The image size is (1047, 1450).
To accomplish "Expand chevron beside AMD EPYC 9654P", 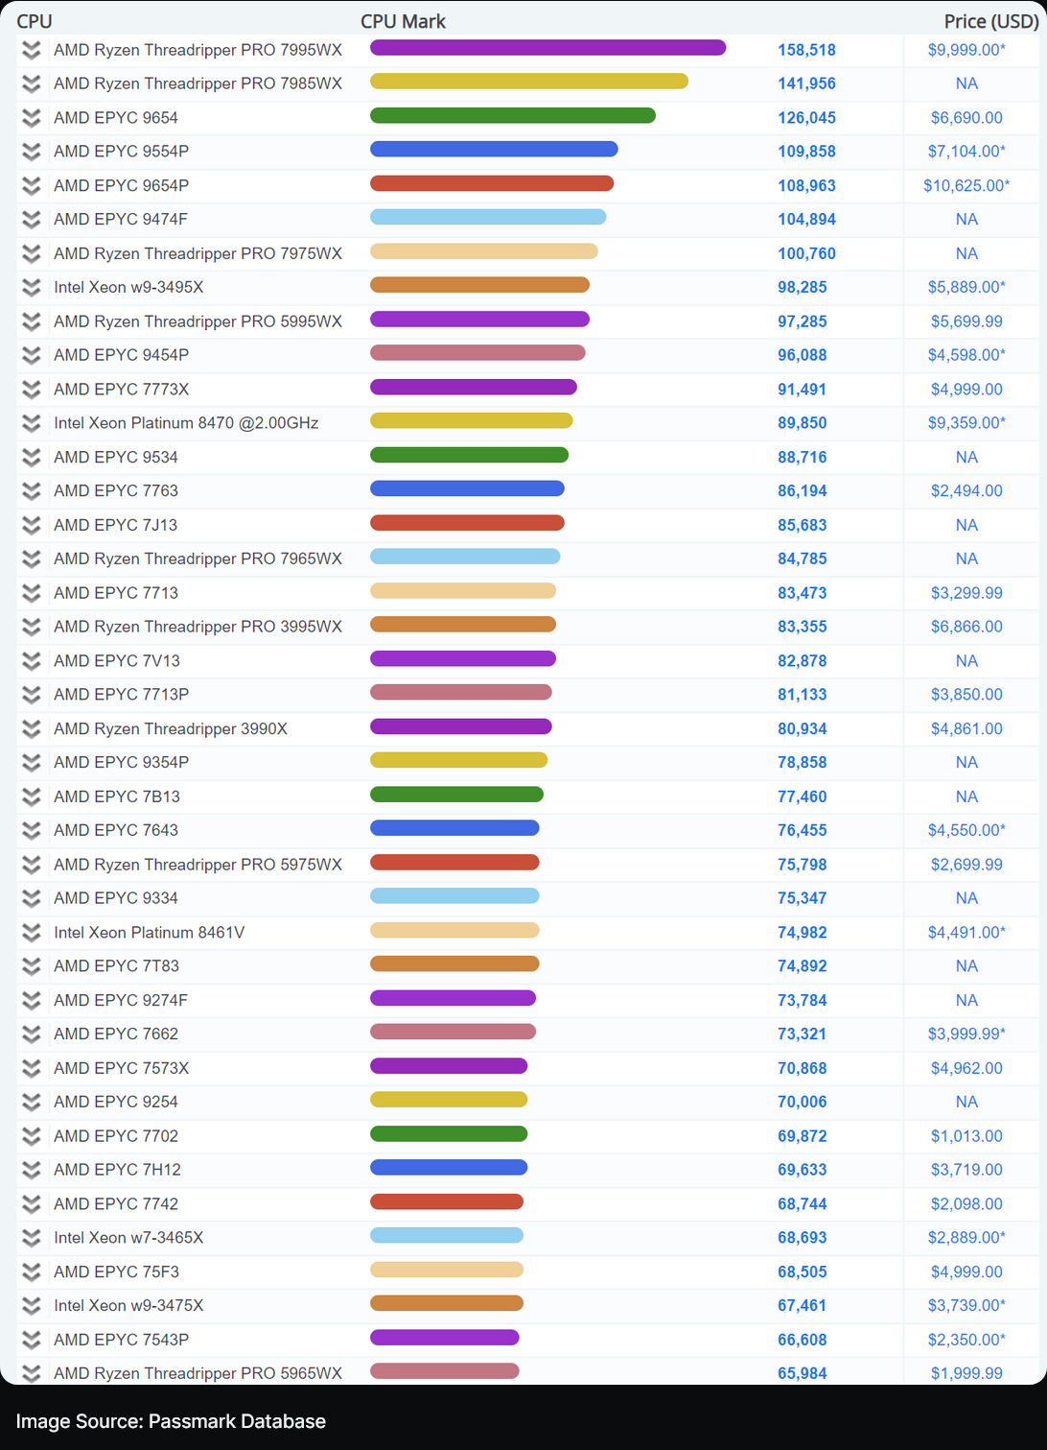I will pyautogui.click(x=32, y=185).
